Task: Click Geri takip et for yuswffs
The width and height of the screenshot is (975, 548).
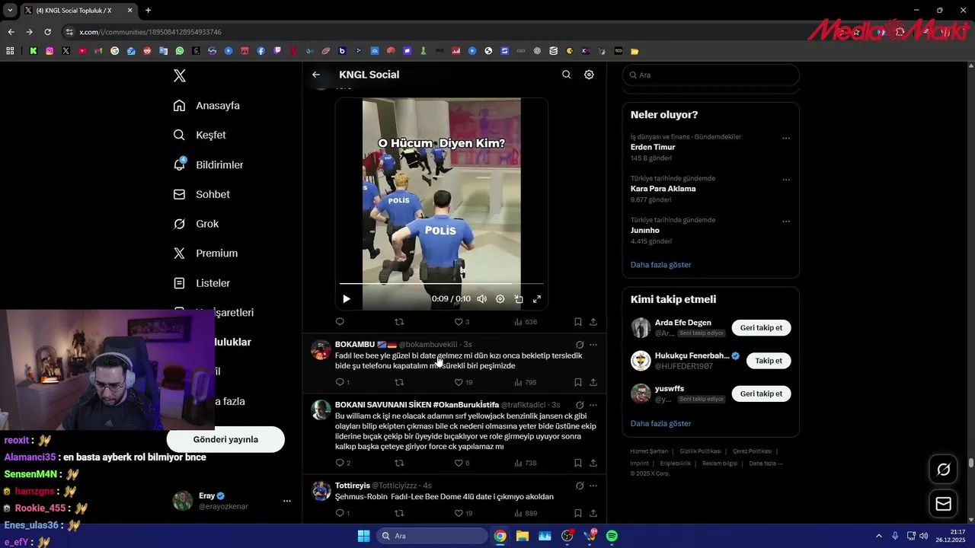Action: point(761,393)
